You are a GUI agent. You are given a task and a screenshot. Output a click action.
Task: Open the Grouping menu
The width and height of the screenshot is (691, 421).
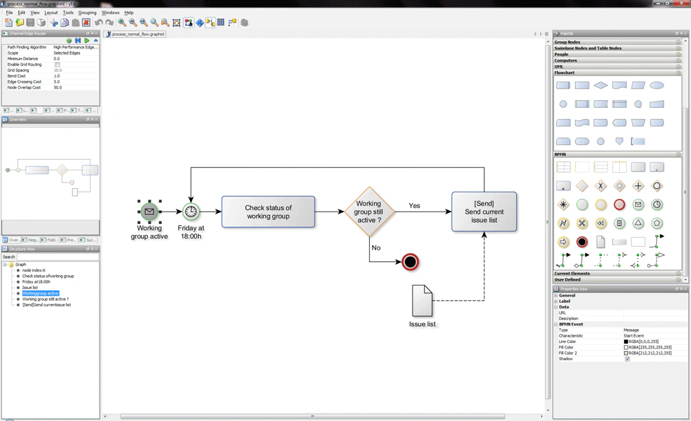click(x=88, y=12)
